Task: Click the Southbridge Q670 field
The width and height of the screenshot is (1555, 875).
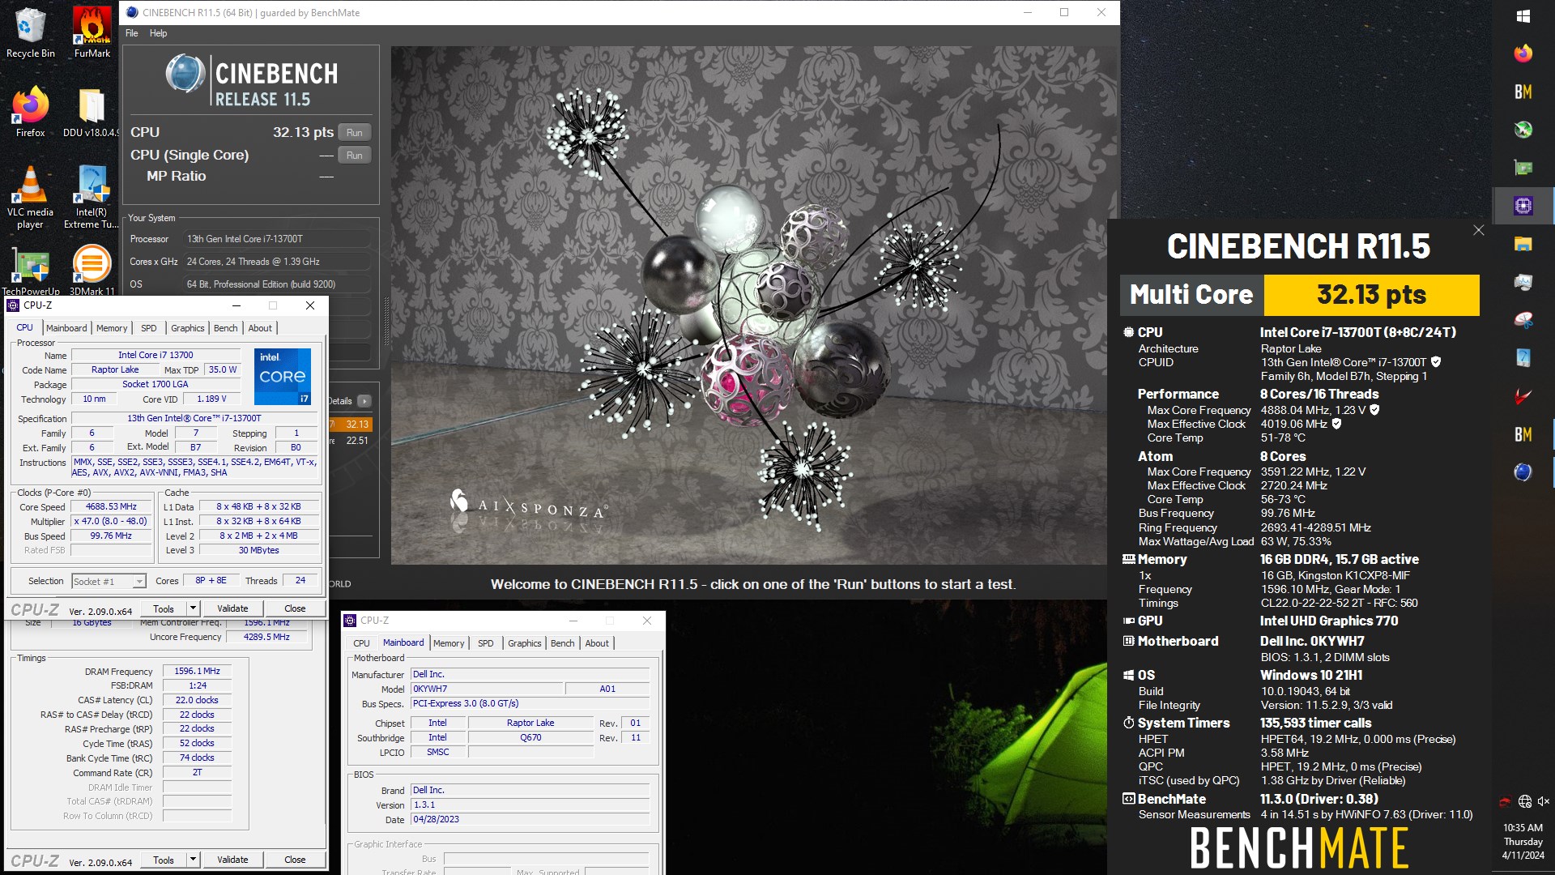Action: pos(530,737)
